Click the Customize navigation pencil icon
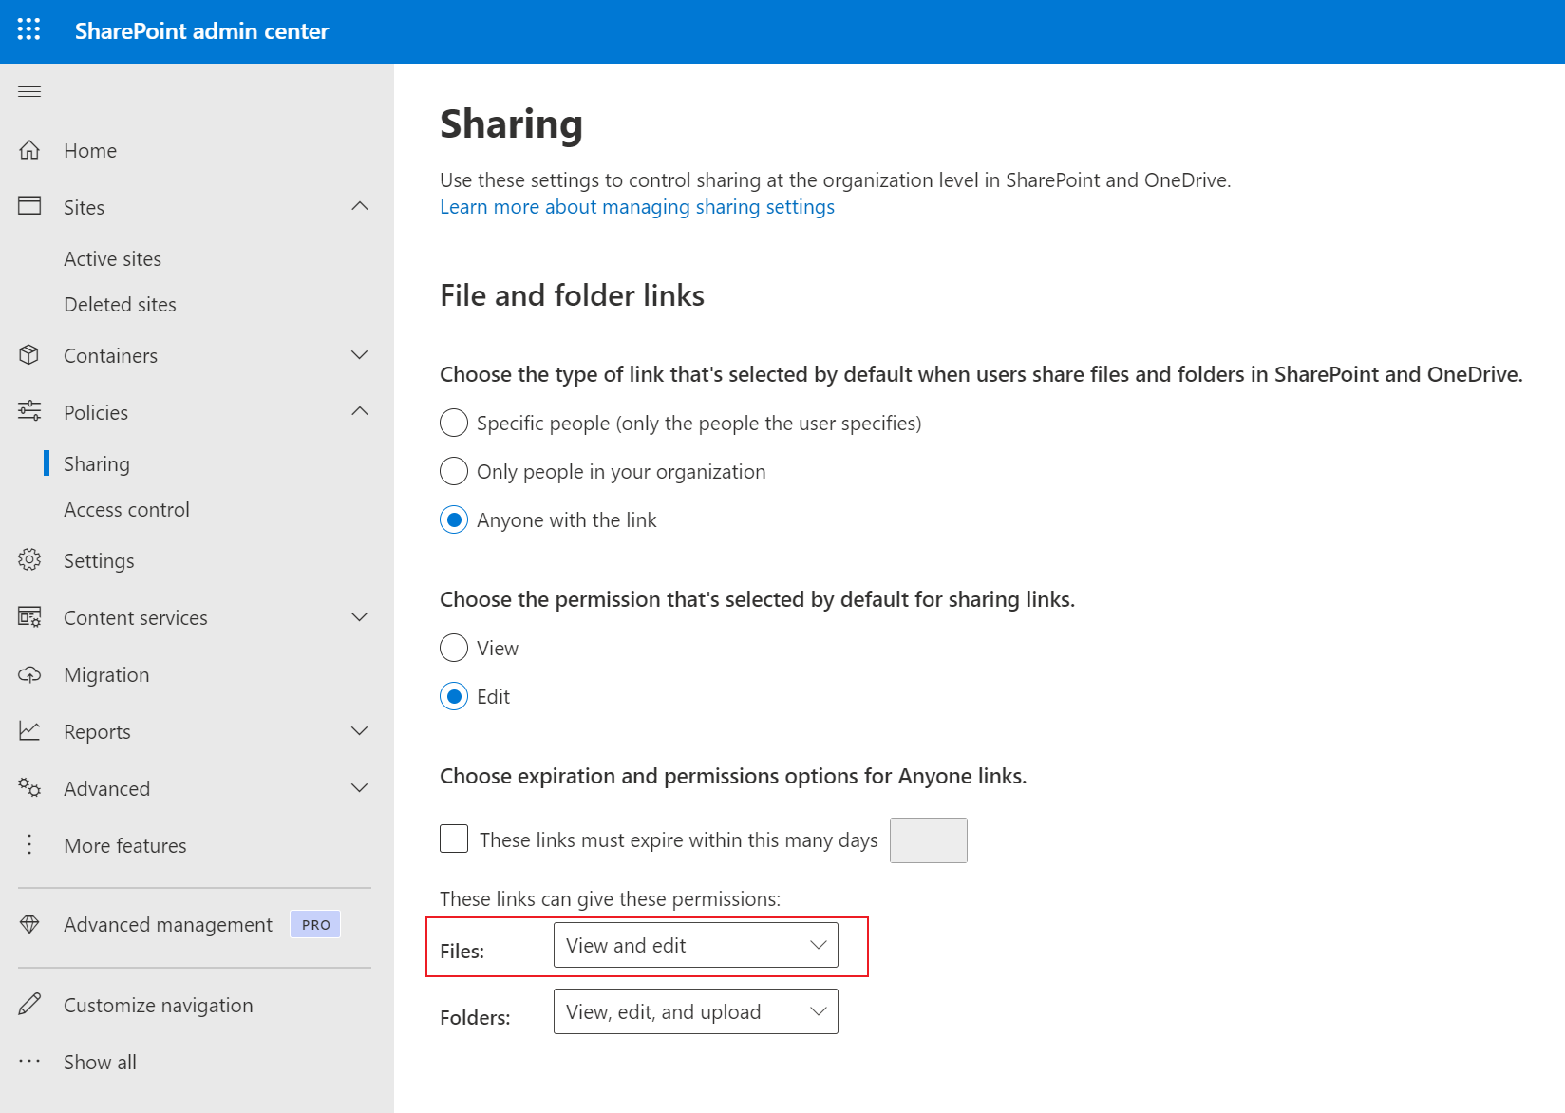The width and height of the screenshot is (1565, 1113). pyautogui.click(x=29, y=1004)
